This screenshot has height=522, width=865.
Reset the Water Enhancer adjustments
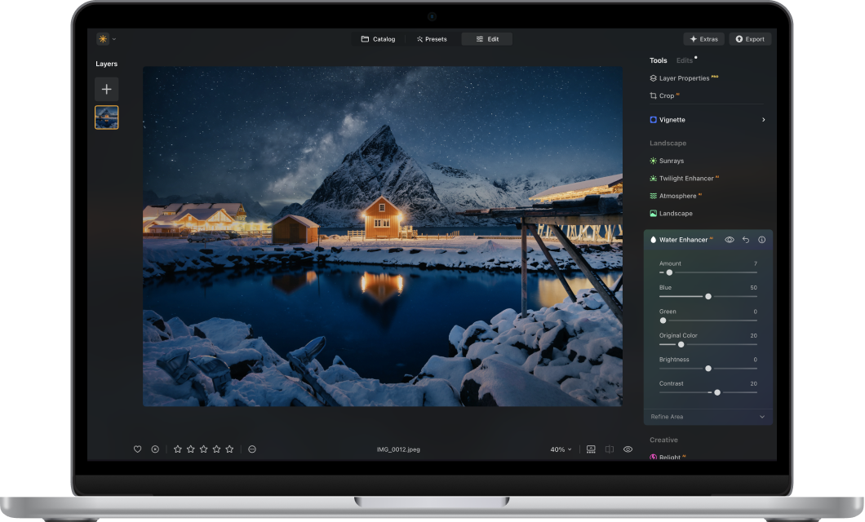(x=746, y=240)
